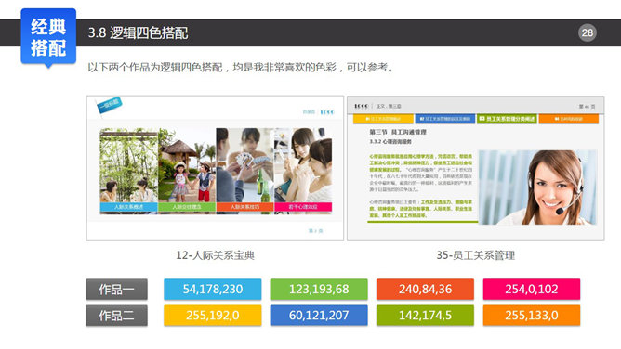Pick the olive-green swatch 142,174,5

click(425, 316)
